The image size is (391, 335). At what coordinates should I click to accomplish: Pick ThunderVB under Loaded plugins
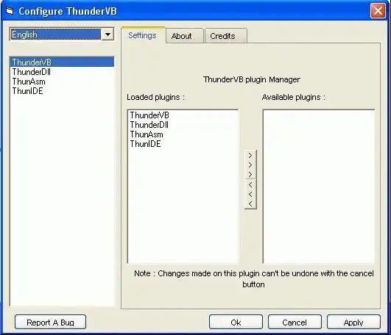[183, 115]
